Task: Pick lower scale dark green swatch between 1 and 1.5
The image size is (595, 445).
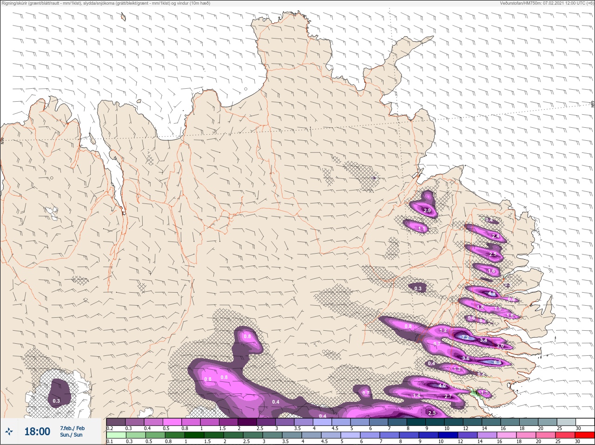Action: click(x=194, y=435)
